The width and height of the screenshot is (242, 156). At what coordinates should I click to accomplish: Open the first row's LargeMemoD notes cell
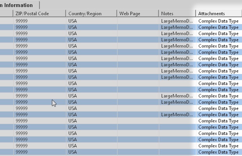tap(177, 21)
